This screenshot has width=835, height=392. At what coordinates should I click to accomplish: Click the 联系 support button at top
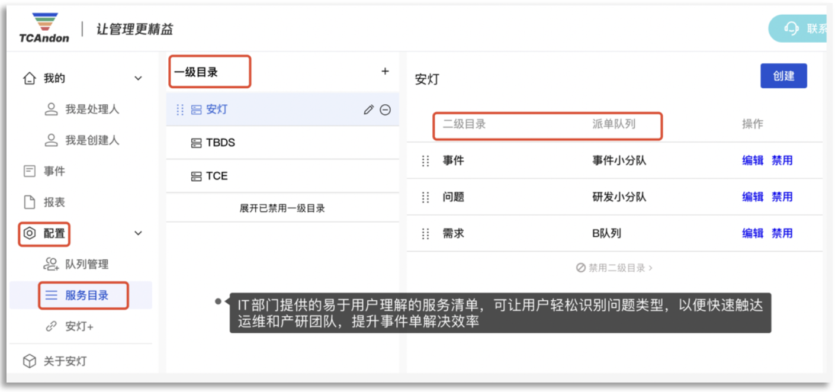[797, 28]
